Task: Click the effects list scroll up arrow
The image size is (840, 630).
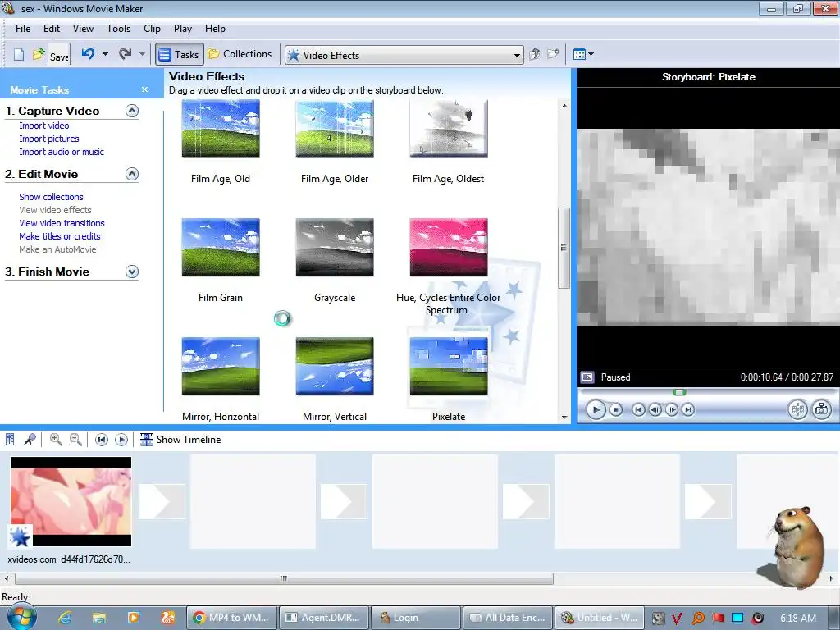Action: click(x=564, y=106)
